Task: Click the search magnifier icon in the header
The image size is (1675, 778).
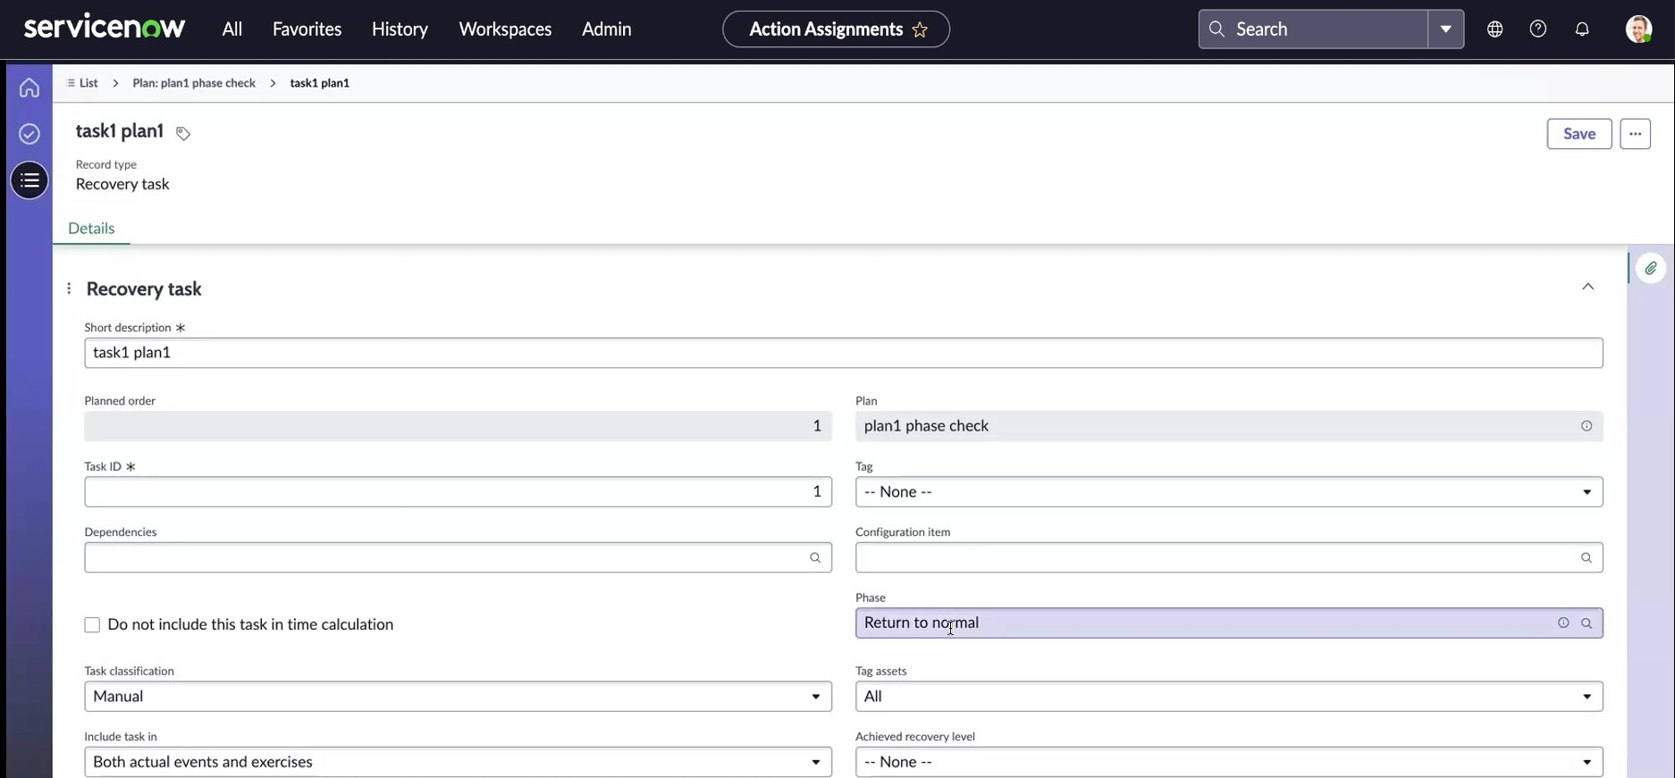Action: coord(1216,29)
